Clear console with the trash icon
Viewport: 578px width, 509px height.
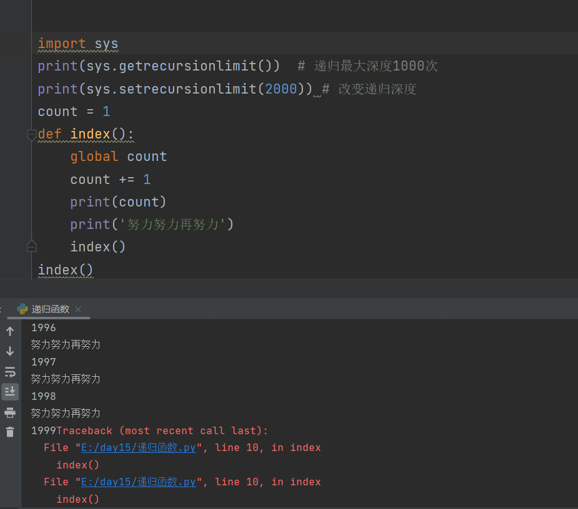10,432
